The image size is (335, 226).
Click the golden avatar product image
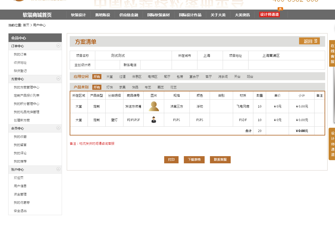tap(154, 106)
